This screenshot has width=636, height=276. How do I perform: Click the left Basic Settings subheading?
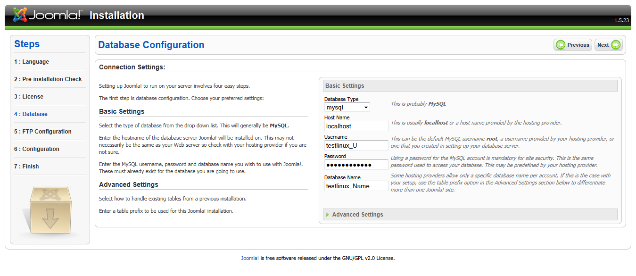point(122,112)
